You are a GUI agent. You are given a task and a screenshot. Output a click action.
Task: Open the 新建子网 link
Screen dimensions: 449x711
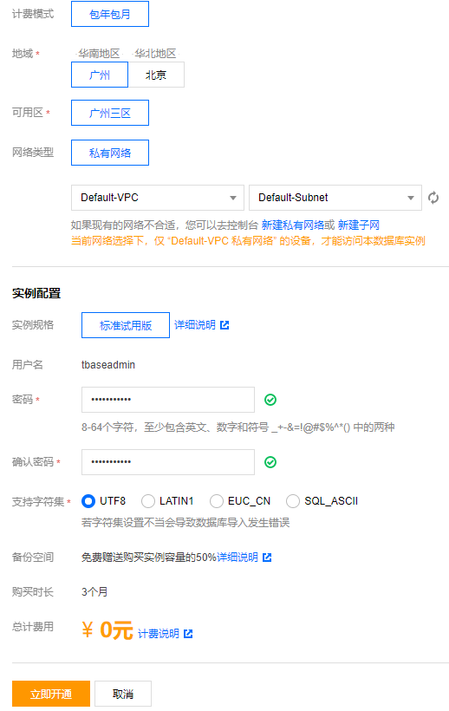coord(359,225)
